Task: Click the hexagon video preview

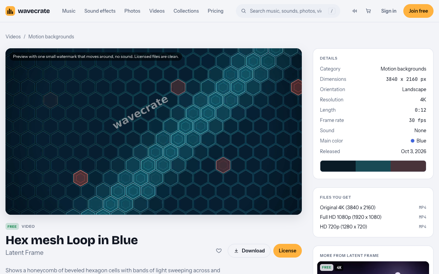Action: point(154,132)
